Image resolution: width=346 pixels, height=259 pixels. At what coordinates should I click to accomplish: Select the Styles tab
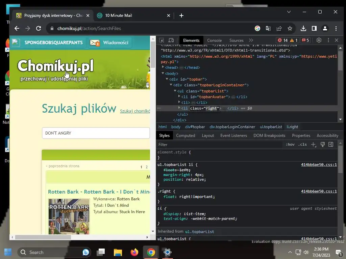164,136
